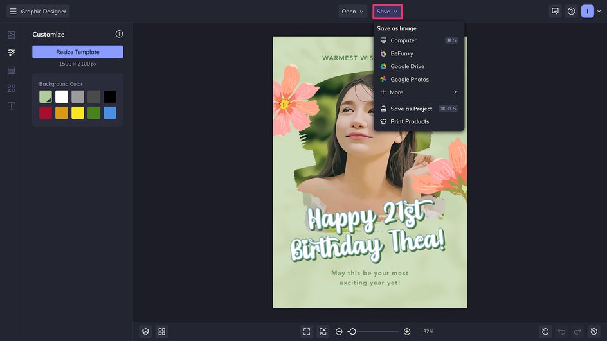
Task: Expand the profile dropdown arrow
Action: [599, 11]
